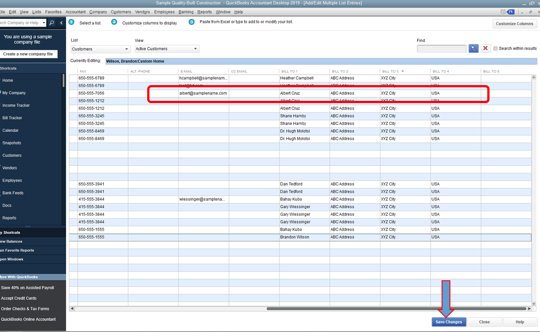Click the wiessinger@samplena... email cell
This screenshot has height=332, width=540.
pyautogui.click(x=203, y=199)
